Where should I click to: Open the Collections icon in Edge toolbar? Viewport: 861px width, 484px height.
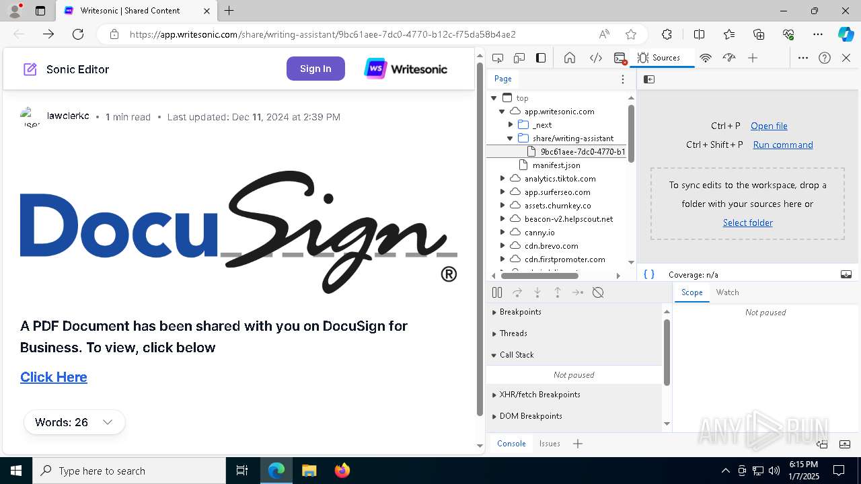point(759,34)
